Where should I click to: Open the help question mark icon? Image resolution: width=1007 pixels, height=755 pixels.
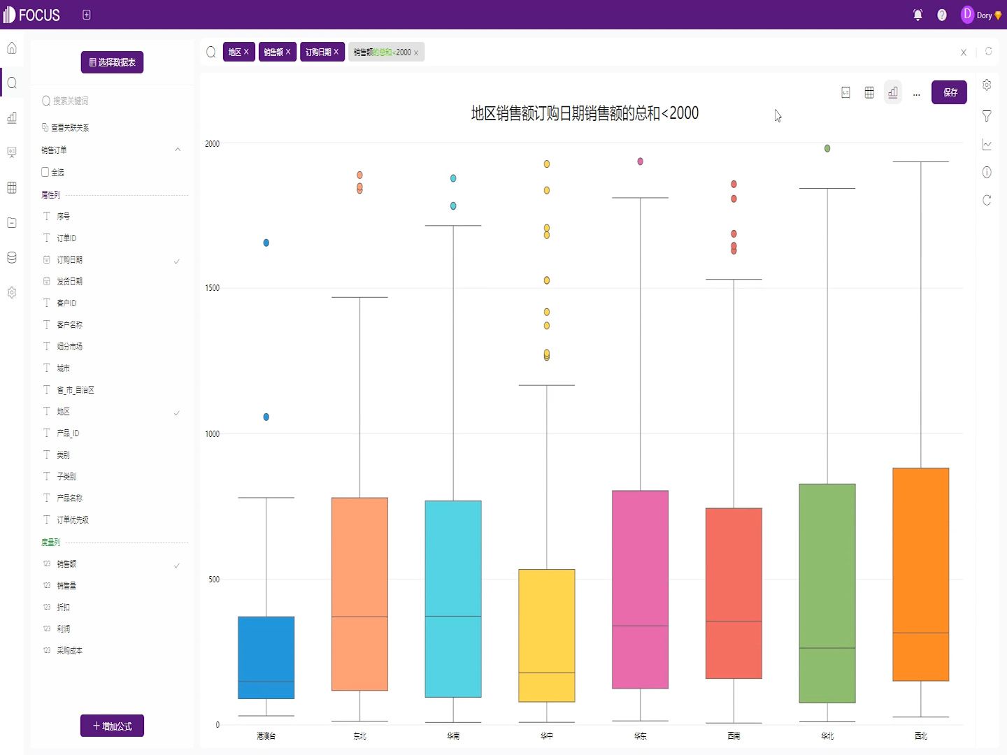tap(942, 15)
